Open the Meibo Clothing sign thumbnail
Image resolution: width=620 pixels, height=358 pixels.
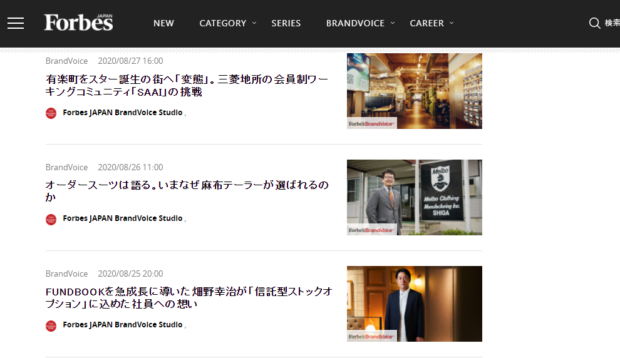pos(415,197)
